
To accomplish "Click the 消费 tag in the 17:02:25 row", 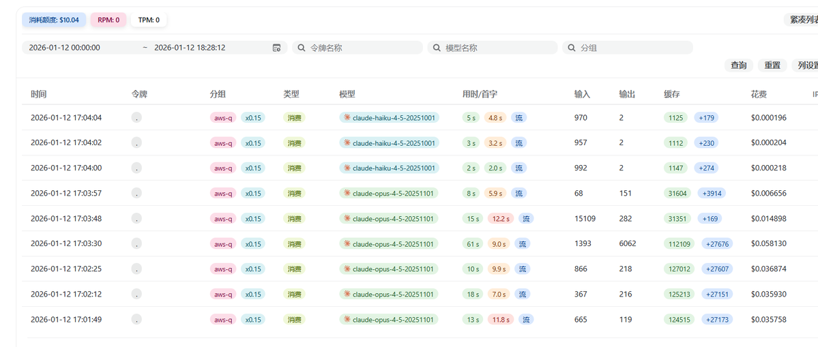I will 294,269.
